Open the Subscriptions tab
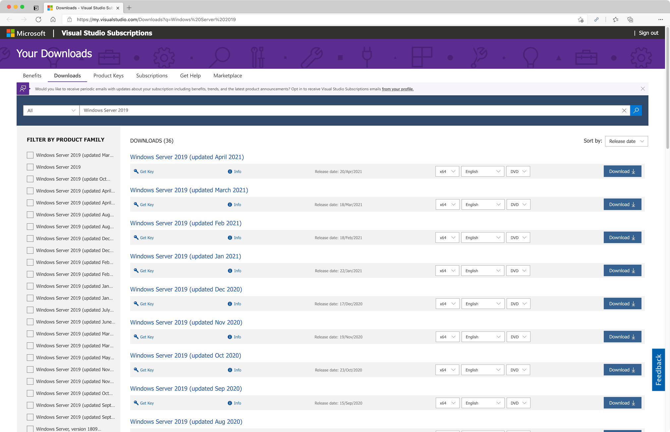The width and height of the screenshot is (670, 432). (x=152, y=75)
